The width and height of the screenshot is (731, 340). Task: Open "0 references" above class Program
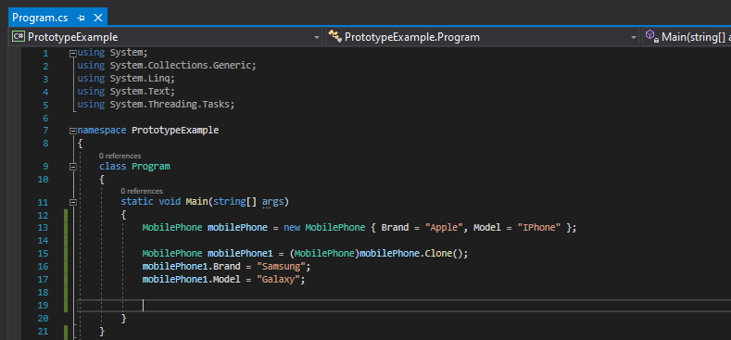[120, 156]
